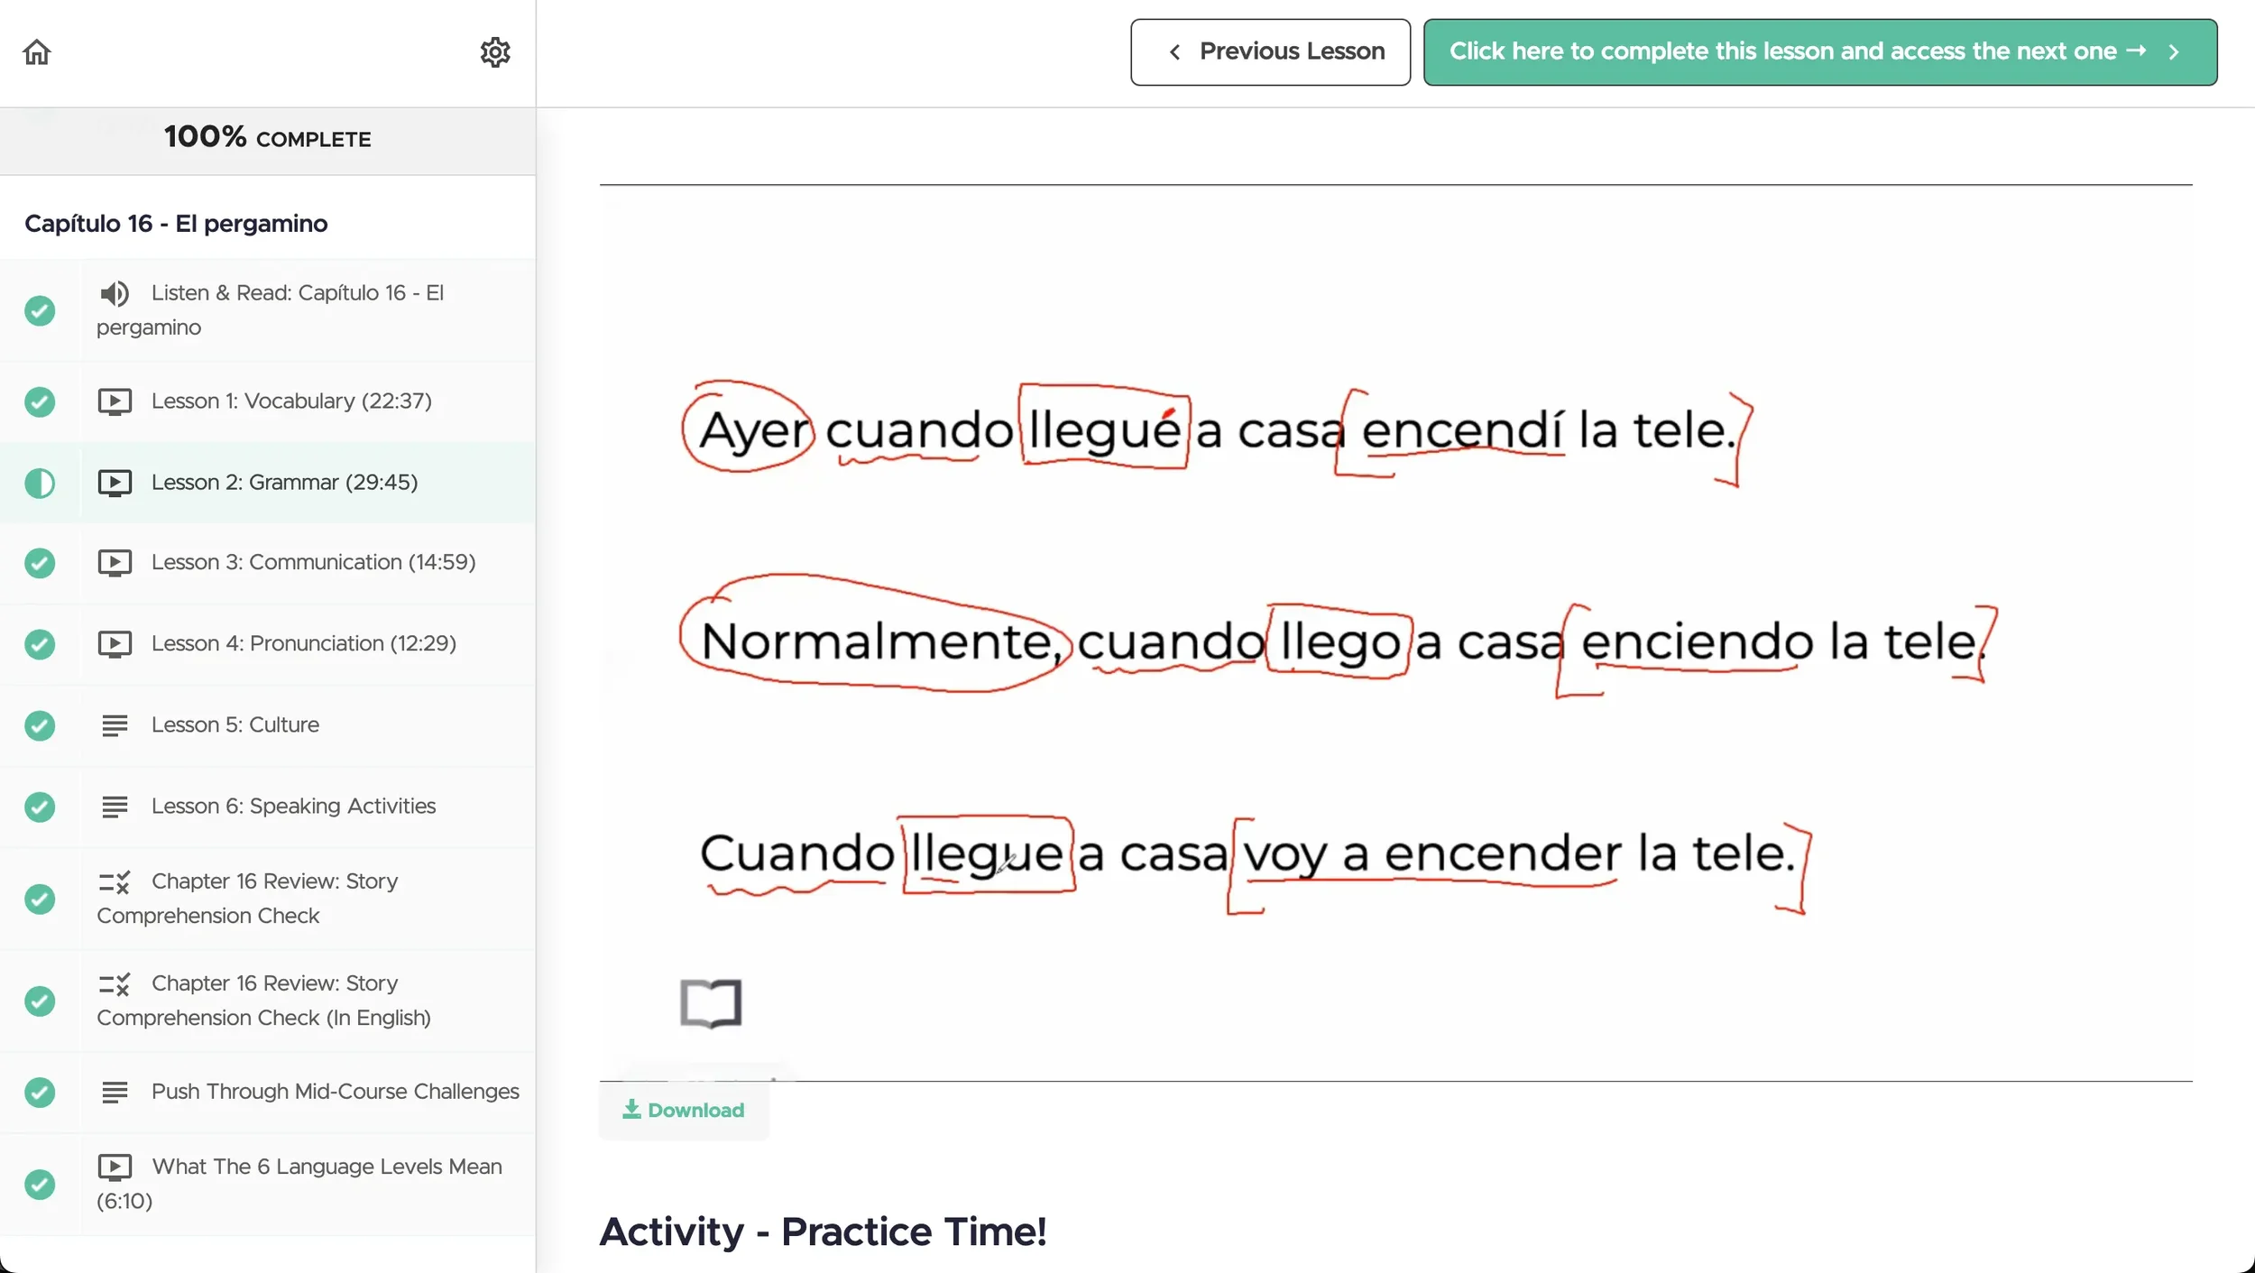This screenshot has width=2255, height=1273.
Task: Select the speaker icon next to Listen & Read
Action: coord(114,292)
